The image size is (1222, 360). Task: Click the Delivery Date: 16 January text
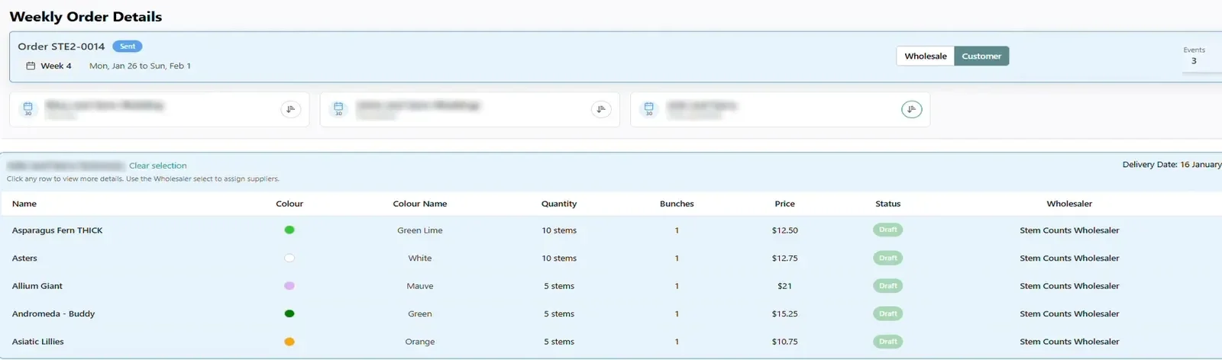tap(1172, 165)
